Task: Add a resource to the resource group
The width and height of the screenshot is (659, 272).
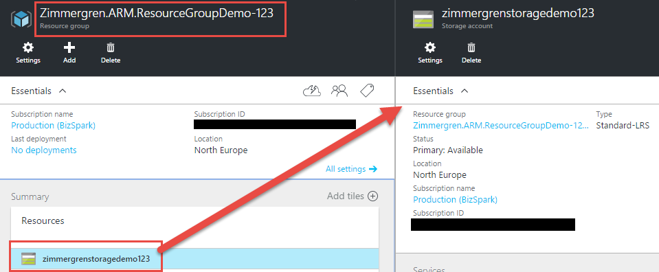Action: (69, 53)
